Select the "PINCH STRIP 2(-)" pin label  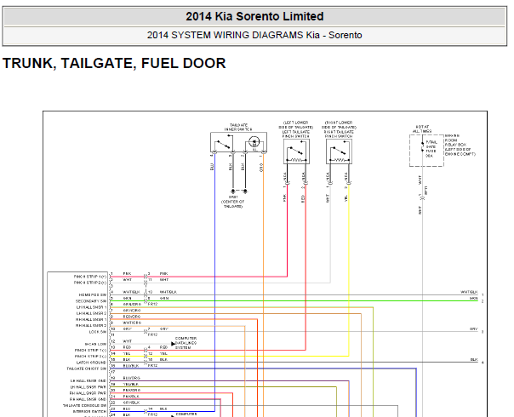click(90, 357)
